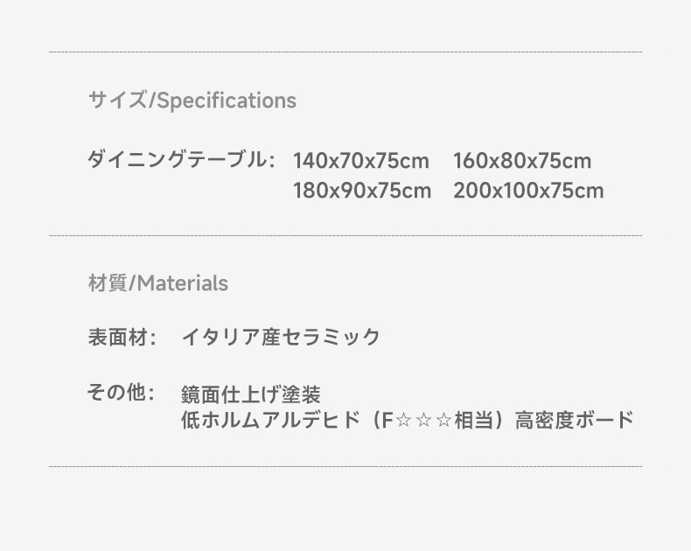Click the サイズ/Specifications heading
691x551 pixels.
click(192, 100)
